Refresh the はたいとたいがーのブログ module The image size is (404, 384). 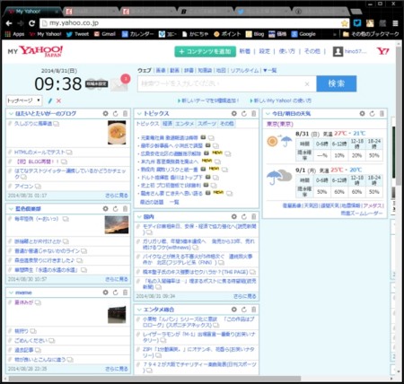click(x=116, y=114)
